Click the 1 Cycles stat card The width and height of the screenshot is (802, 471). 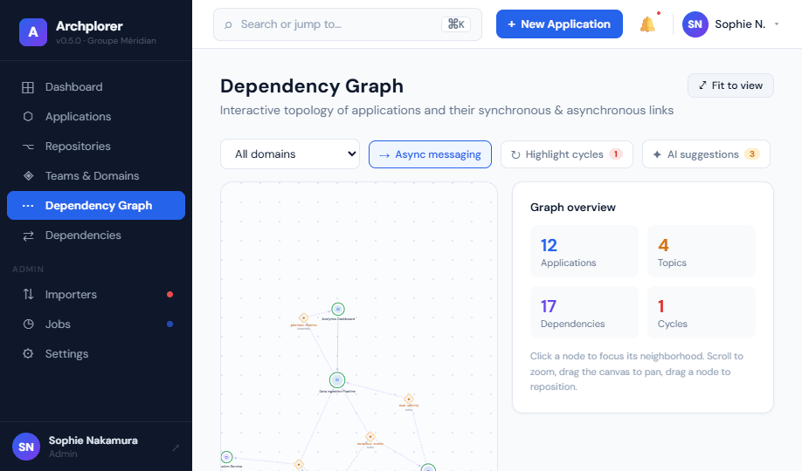point(702,312)
